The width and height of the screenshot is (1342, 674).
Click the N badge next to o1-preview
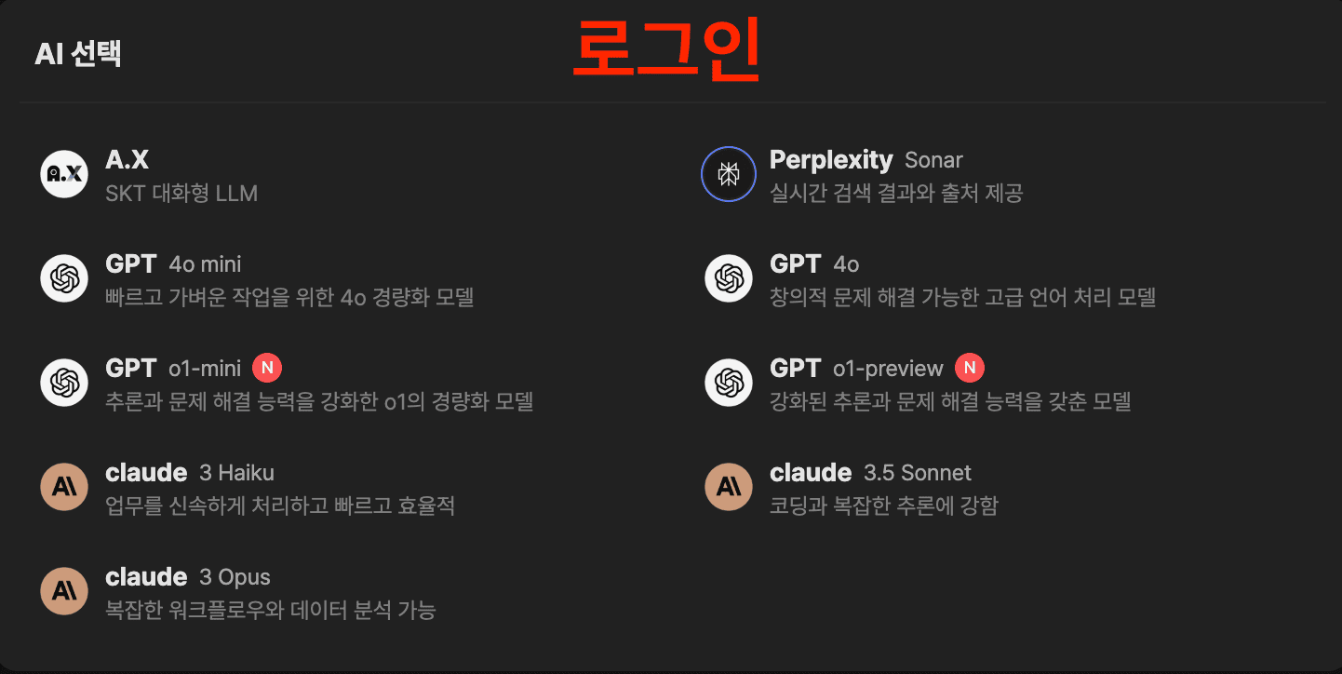(970, 368)
